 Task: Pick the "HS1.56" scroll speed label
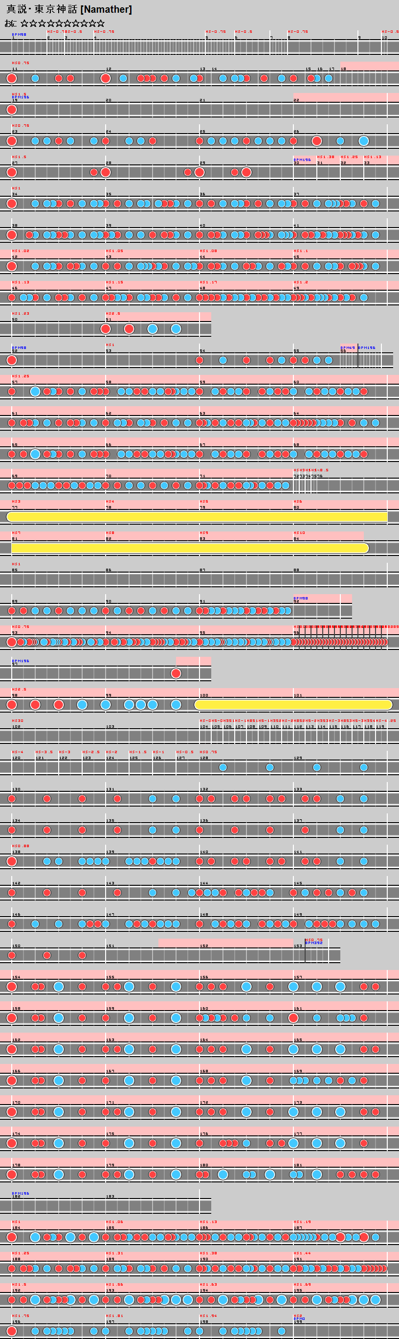click(x=114, y=1284)
